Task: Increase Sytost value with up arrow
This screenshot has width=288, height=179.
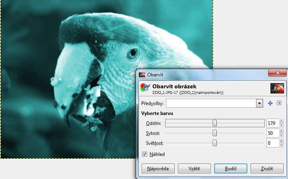Action: coord(282,131)
